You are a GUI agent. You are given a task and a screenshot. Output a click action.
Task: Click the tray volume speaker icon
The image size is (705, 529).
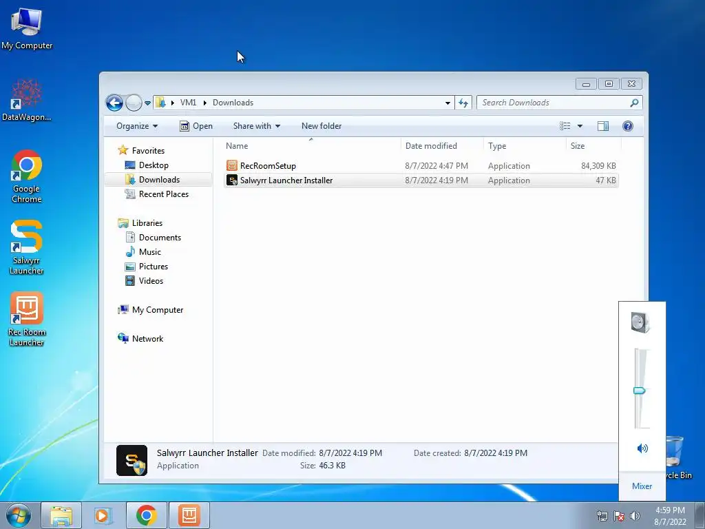click(635, 516)
